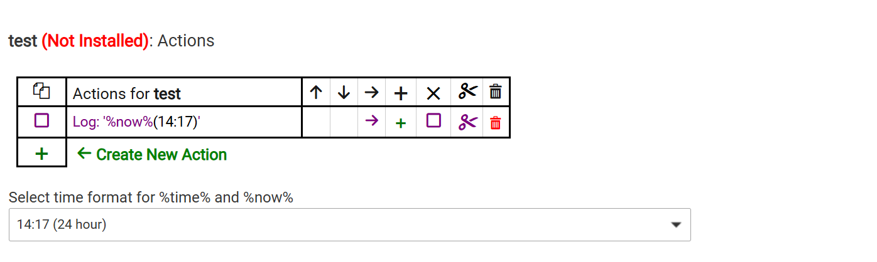Click the copy icon in the header row
The height and width of the screenshot is (262, 877).
pyautogui.click(x=41, y=92)
